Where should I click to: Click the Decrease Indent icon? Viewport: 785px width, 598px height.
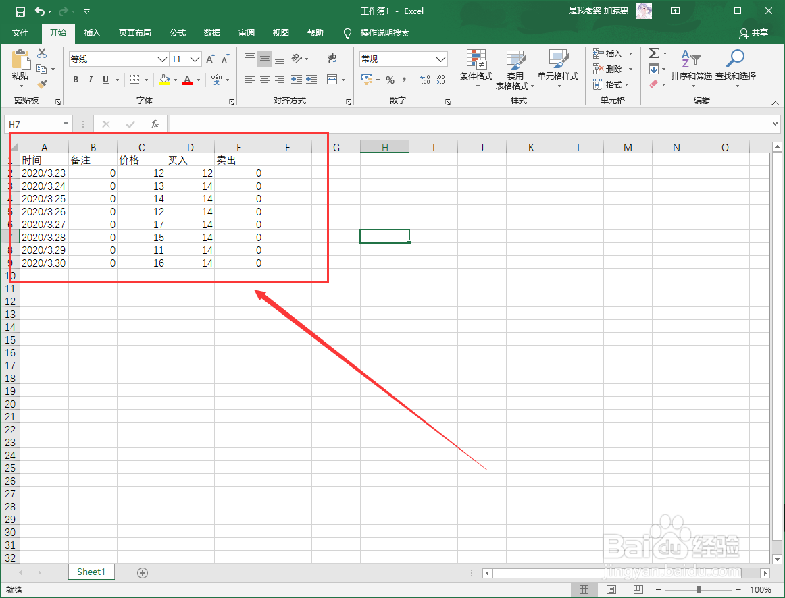tap(297, 80)
